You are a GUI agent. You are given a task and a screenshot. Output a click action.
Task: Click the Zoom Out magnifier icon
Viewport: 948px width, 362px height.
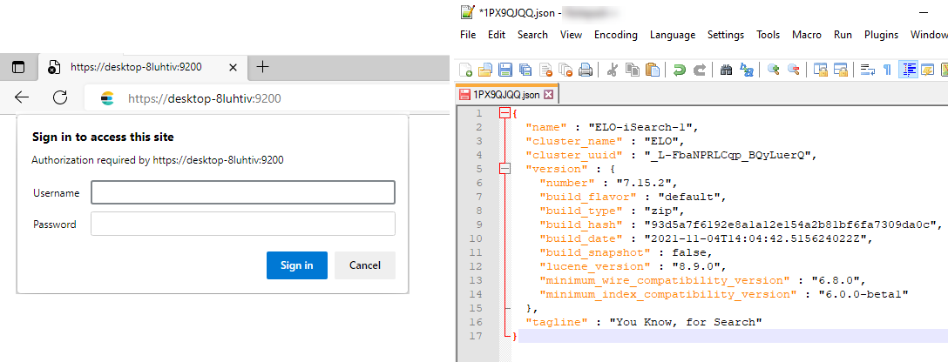[793, 70]
